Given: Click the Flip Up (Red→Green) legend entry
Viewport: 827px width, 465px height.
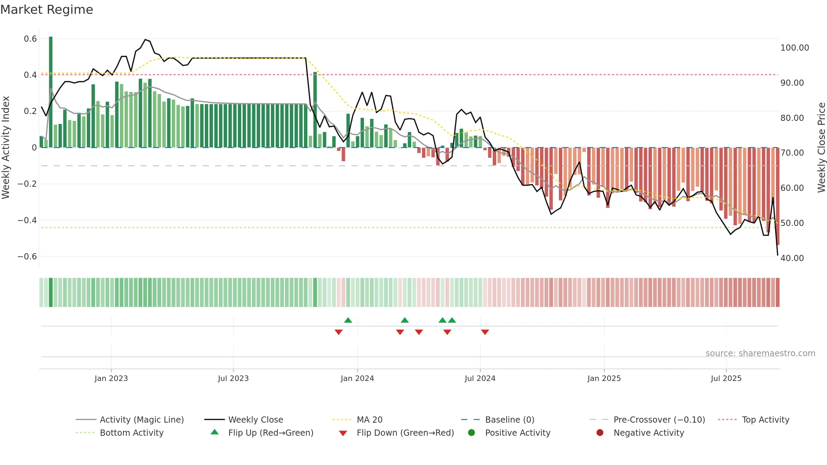Looking at the screenshot, I should (x=262, y=433).
